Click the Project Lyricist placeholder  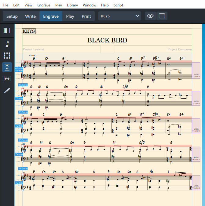tap(34, 49)
